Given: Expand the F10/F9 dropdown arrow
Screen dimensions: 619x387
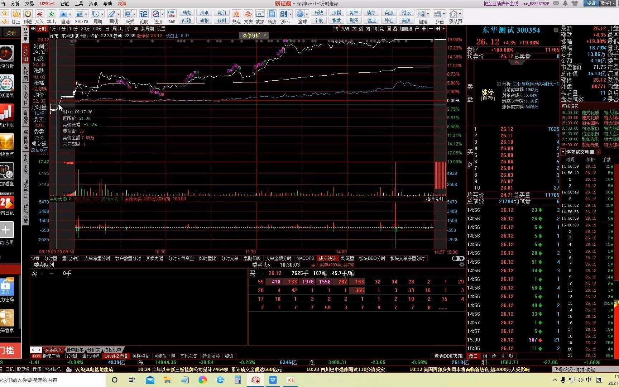Looking at the screenshot, I should 86,14.
